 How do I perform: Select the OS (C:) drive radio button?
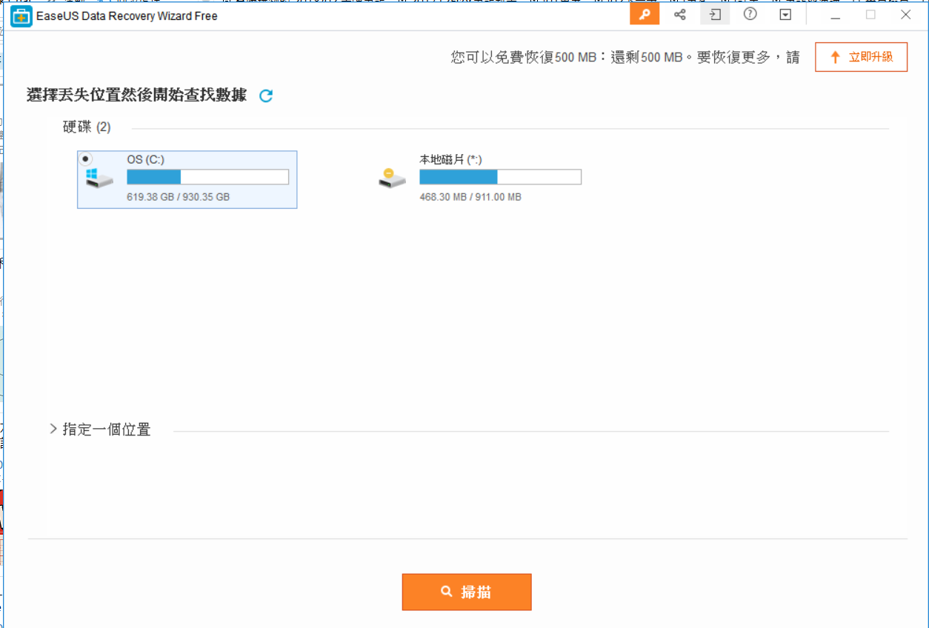[86, 158]
